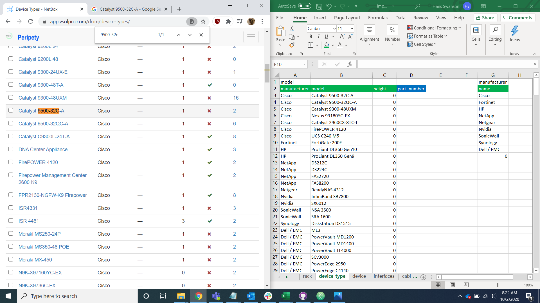Switch to the interfaces sheet tab

384,276
